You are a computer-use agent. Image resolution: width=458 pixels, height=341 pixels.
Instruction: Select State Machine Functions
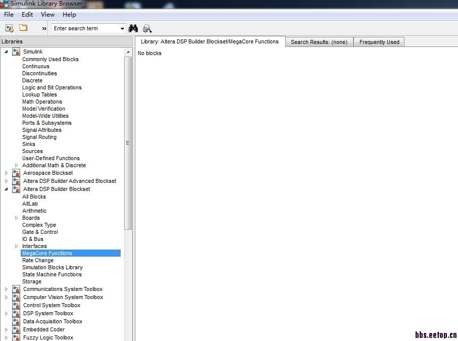pos(52,274)
